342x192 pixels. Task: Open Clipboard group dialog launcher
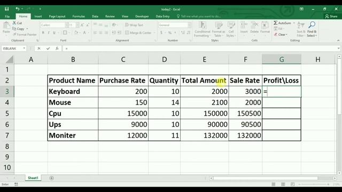pos(37,41)
